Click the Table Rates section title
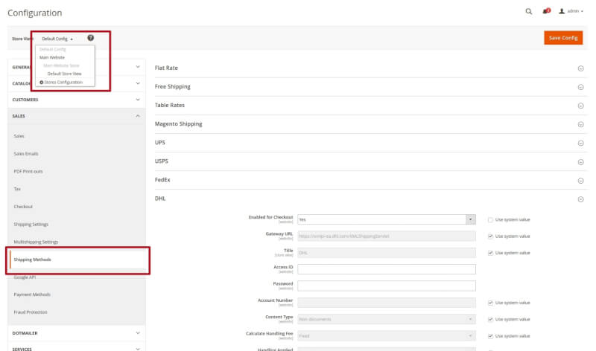The width and height of the screenshot is (596, 351). tap(170, 105)
